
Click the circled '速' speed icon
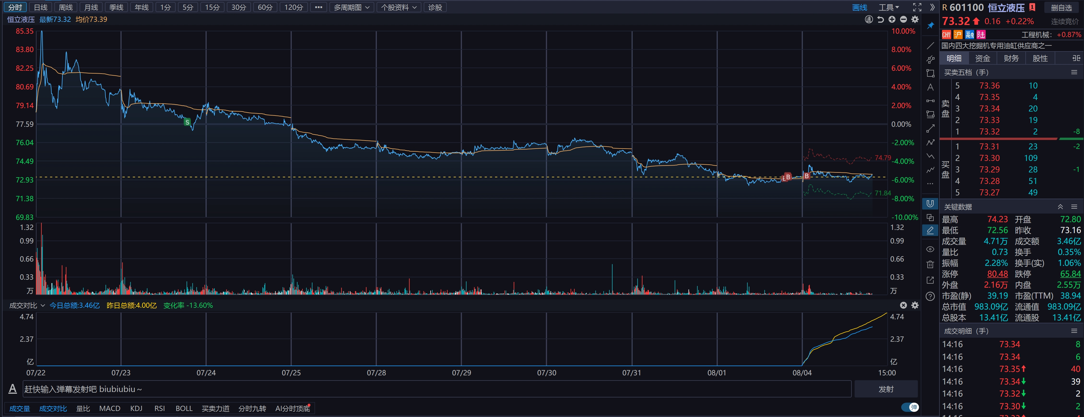tap(869, 19)
